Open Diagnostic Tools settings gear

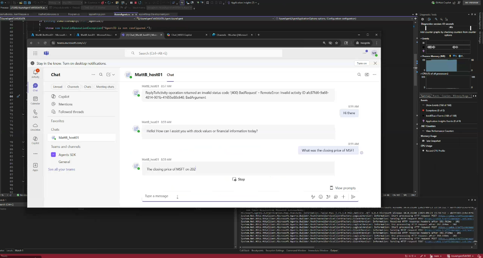pos(422,19)
